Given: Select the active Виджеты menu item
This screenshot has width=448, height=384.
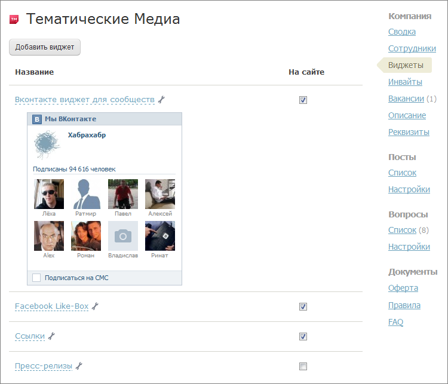Looking at the screenshot, I should pyautogui.click(x=406, y=65).
